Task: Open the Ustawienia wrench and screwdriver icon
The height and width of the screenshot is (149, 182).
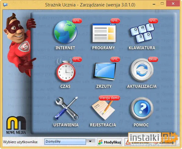Action: [67, 108]
